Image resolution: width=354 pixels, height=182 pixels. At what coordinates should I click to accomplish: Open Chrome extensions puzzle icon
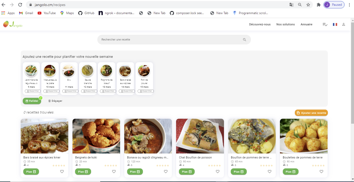(x=318, y=5)
